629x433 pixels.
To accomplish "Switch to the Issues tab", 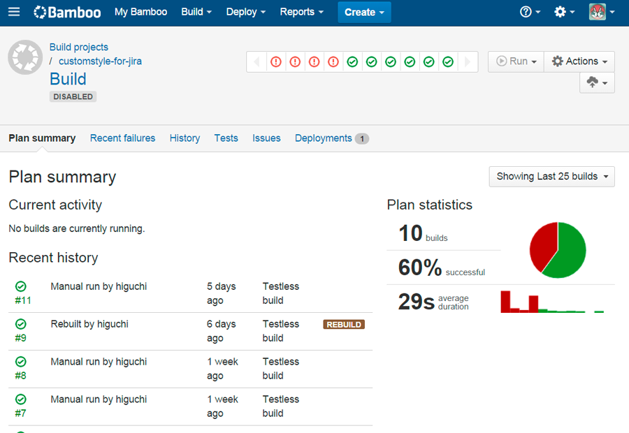I will (x=266, y=138).
